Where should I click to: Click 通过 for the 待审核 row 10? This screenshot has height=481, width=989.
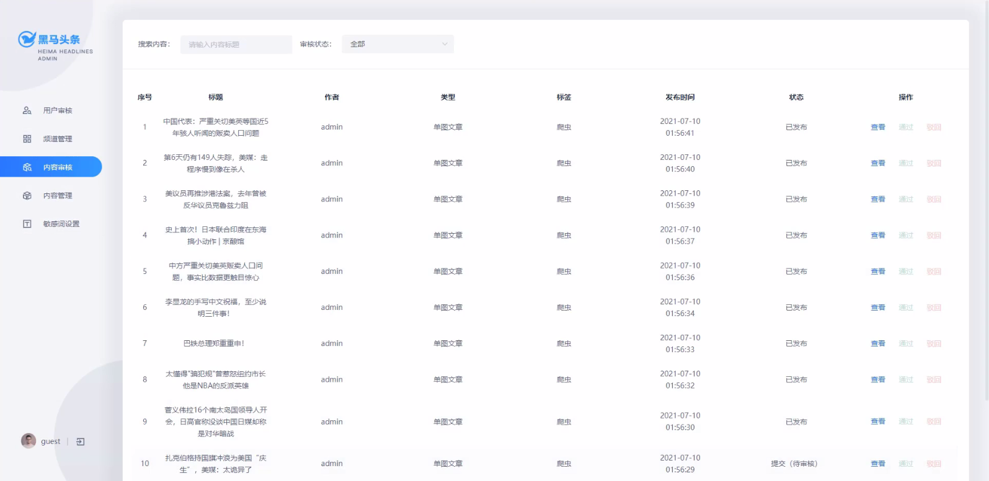(906, 464)
